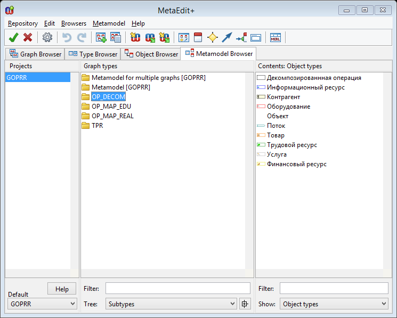The width and height of the screenshot is (397, 318).
Task: Switch to the Type Browser tab
Action: 93,54
